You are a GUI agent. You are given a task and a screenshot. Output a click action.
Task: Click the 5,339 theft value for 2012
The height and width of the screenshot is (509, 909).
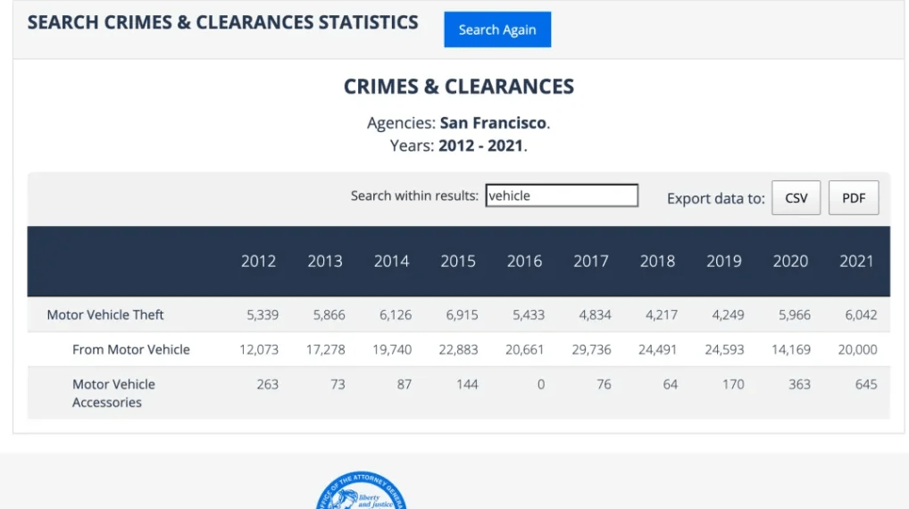coord(263,315)
